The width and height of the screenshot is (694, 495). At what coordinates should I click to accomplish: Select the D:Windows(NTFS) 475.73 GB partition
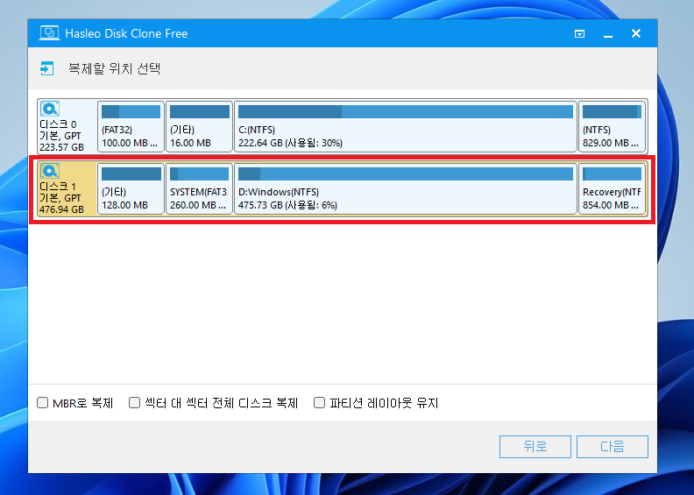pos(406,189)
